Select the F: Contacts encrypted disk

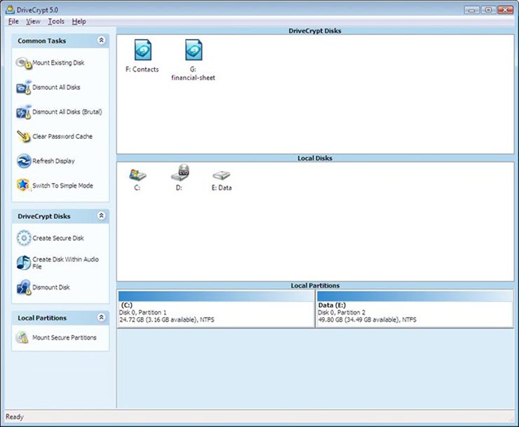(142, 51)
